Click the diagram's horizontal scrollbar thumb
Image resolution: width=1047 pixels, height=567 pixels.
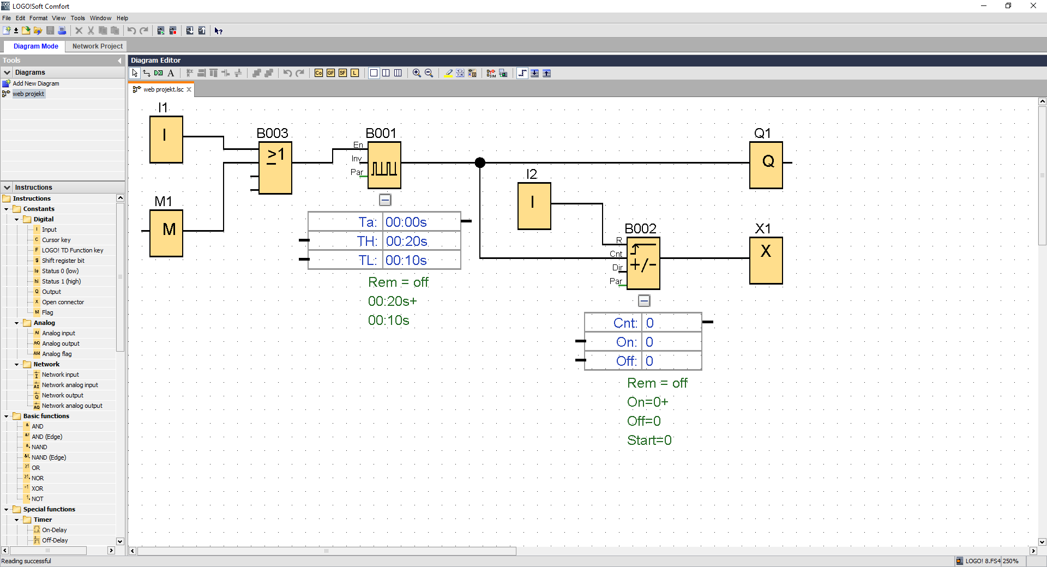[327, 551]
